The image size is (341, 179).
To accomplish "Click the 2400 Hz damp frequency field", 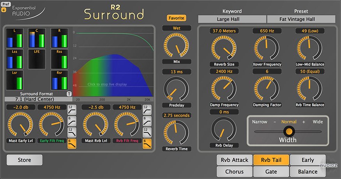I will pyautogui.click(x=224, y=71).
